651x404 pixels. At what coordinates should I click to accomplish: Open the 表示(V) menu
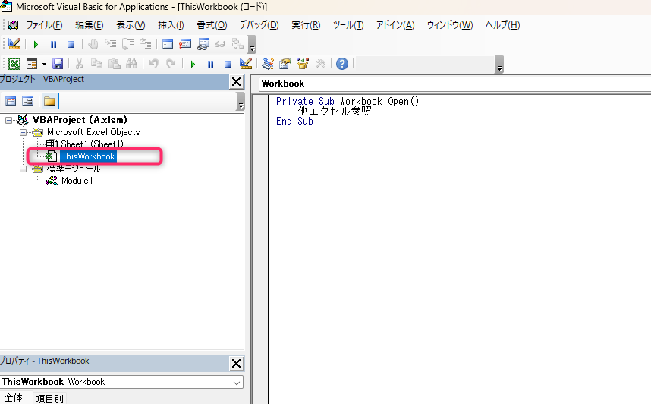(x=131, y=25)
